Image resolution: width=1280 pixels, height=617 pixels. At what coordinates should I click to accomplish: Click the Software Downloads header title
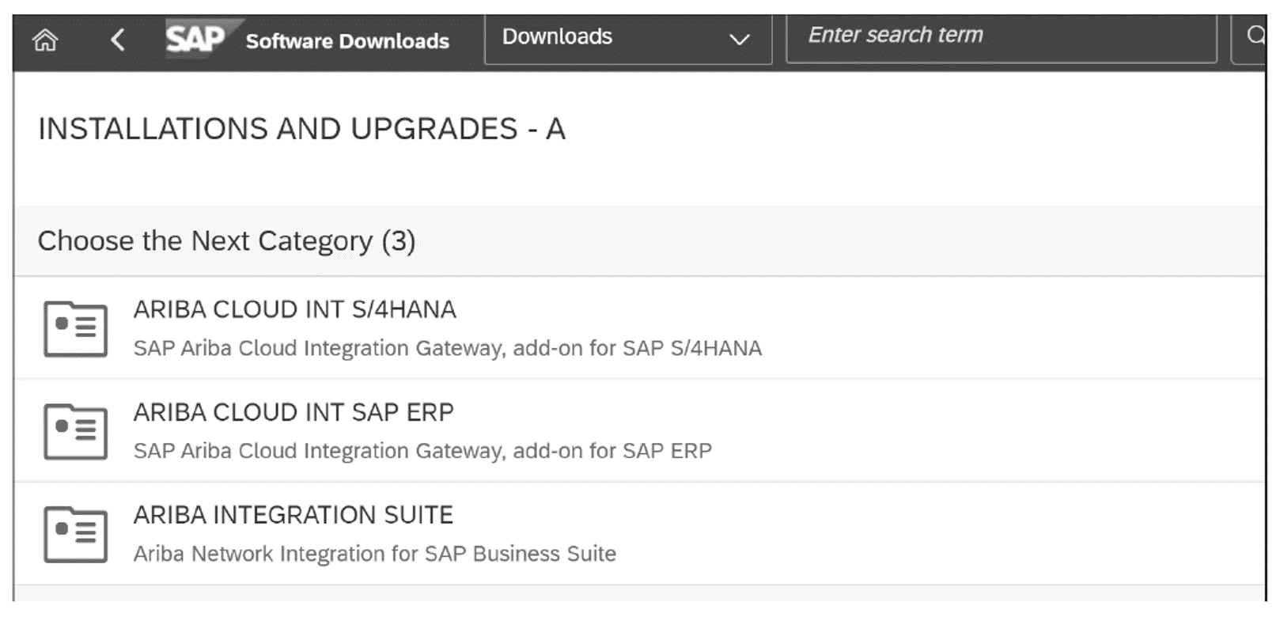[347, 41]
